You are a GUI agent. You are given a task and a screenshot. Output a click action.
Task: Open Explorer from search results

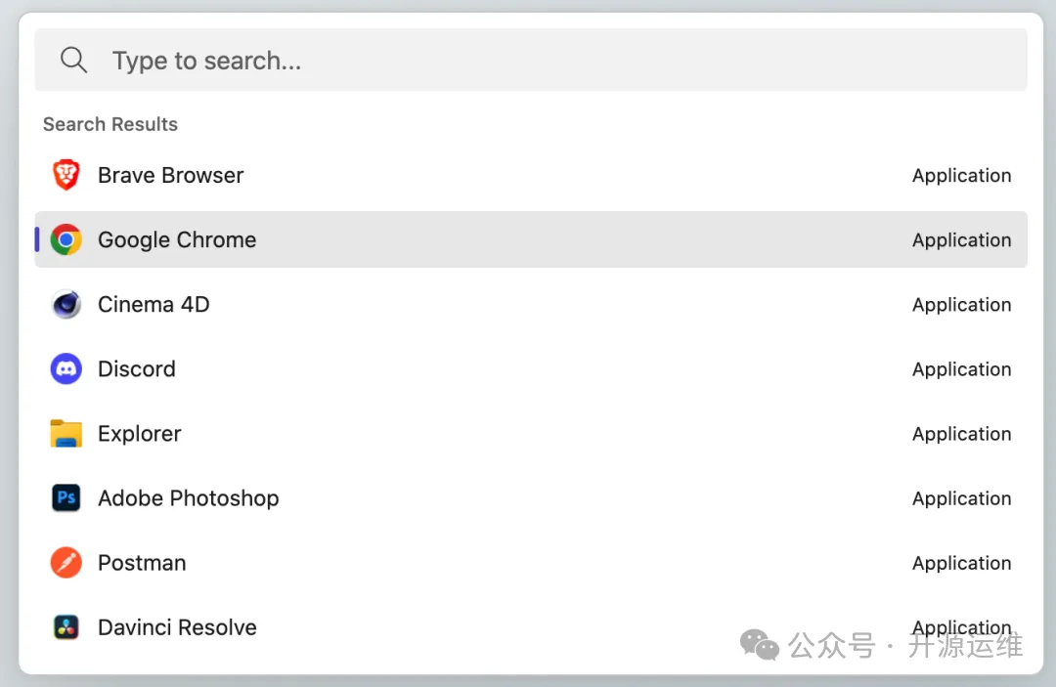pos(140,434)
